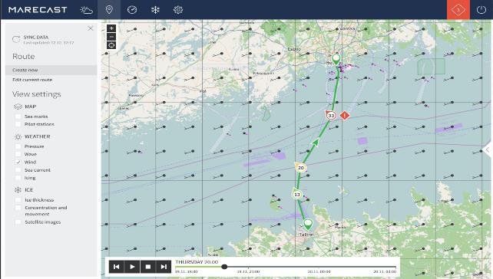Click the power logout icon
The height and width of the screenshot is (279, 493).
tap(481, 10)
